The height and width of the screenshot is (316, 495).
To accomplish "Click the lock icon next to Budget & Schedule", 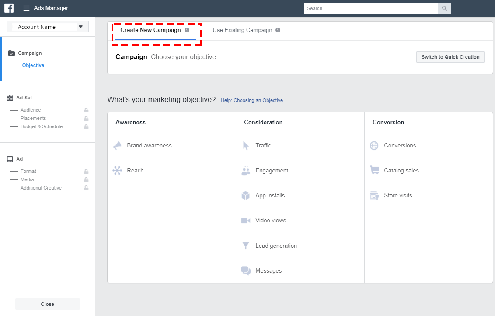I will (x=86, y=127).
